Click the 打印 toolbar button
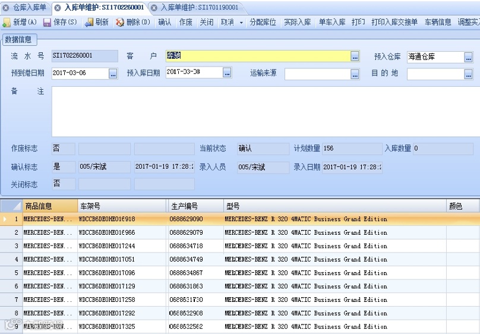This screenshot has width=480, height=334. tap(358, 22)
